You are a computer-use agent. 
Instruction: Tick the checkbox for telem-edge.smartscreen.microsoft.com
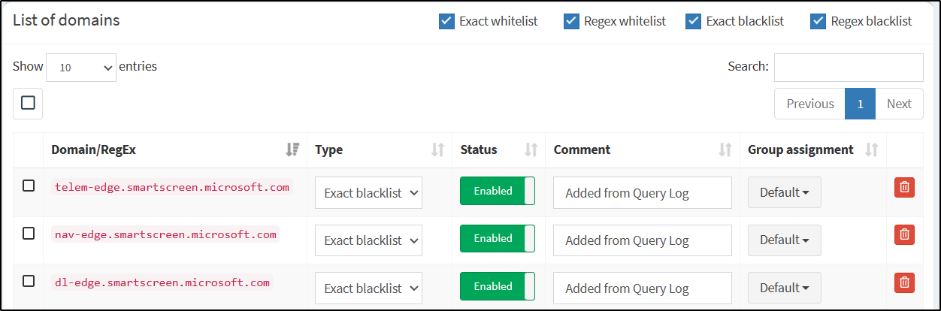coord(29,186)
